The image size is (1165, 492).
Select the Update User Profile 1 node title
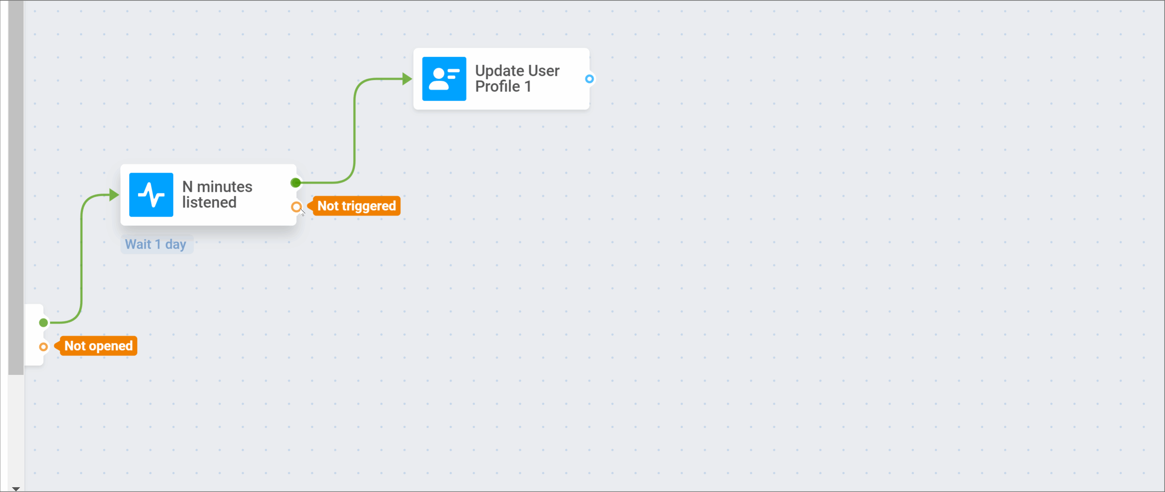click(x=517, y=79)
